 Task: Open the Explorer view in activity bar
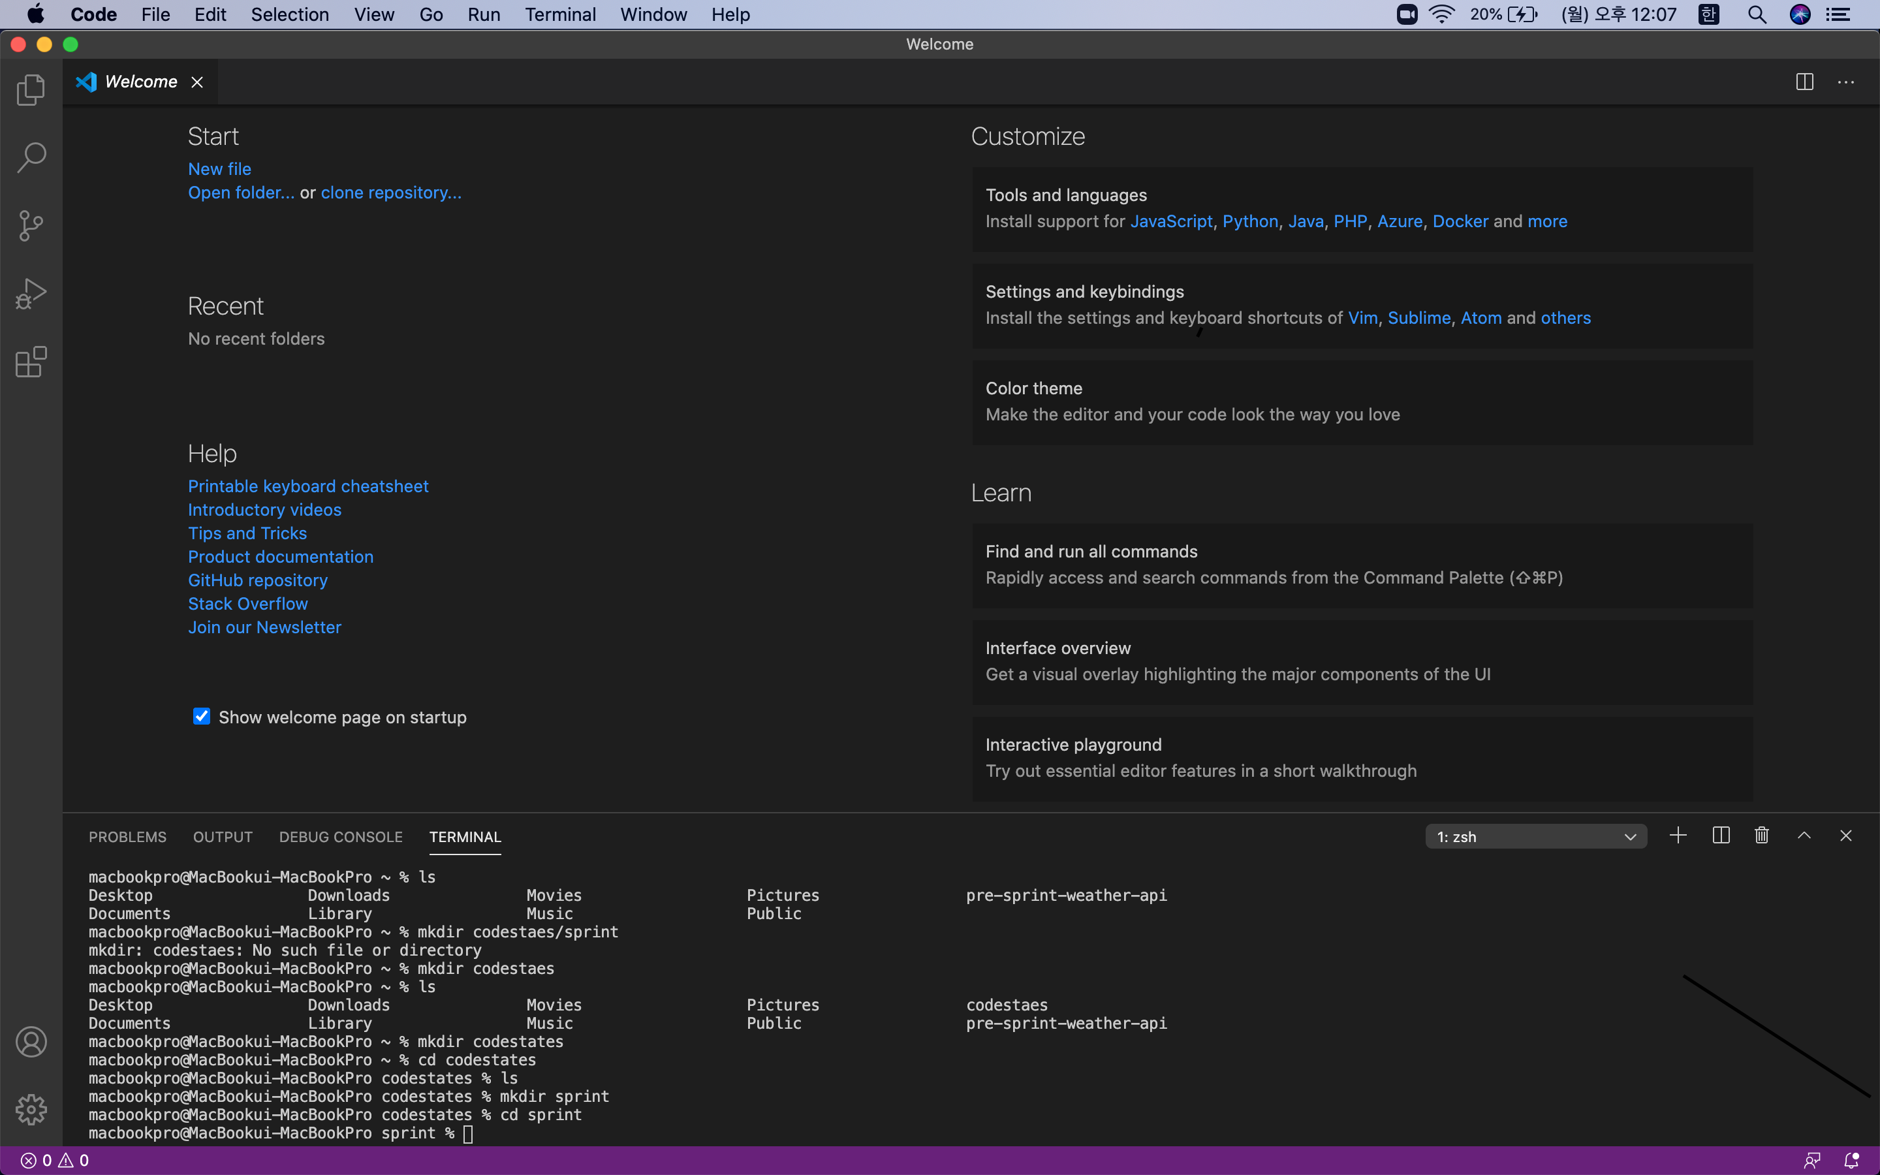(x=31, y=89)
